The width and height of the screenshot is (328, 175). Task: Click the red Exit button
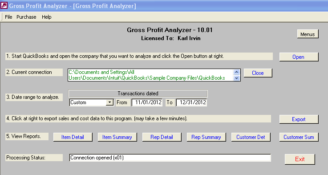click(300, 159)
